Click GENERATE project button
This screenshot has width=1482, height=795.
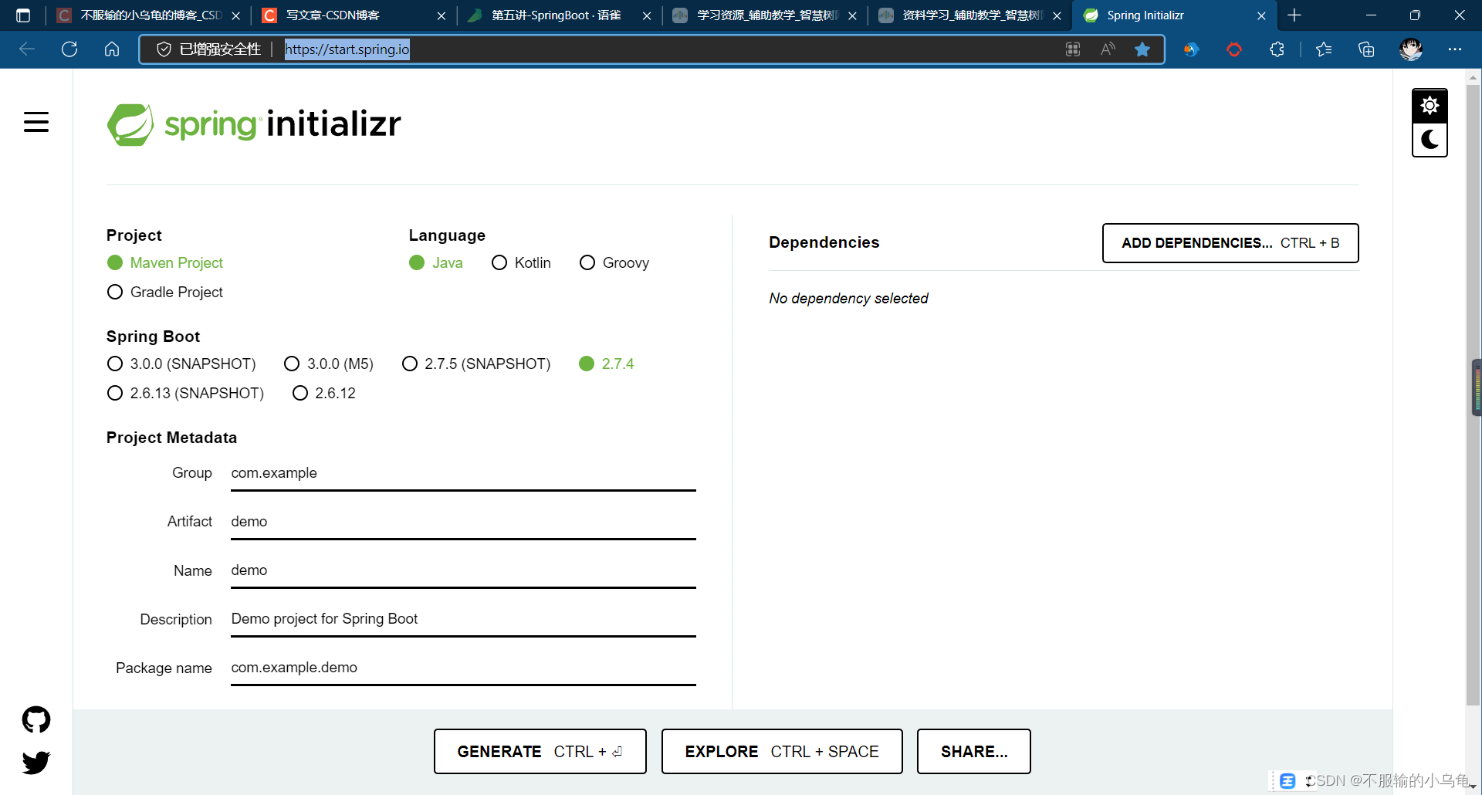click(540, 751)
